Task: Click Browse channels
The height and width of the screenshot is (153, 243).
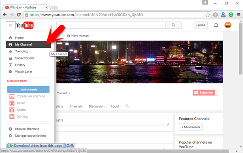Action: (28, 129)
